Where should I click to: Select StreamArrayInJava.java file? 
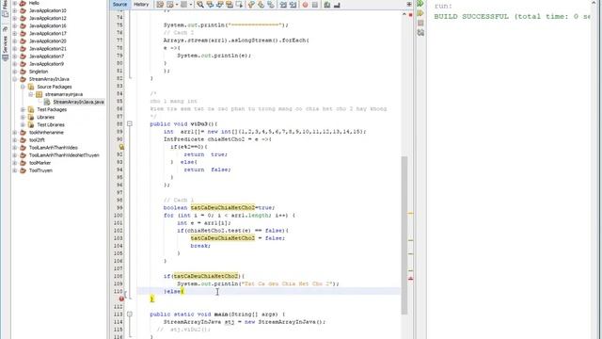click(78, 102)
